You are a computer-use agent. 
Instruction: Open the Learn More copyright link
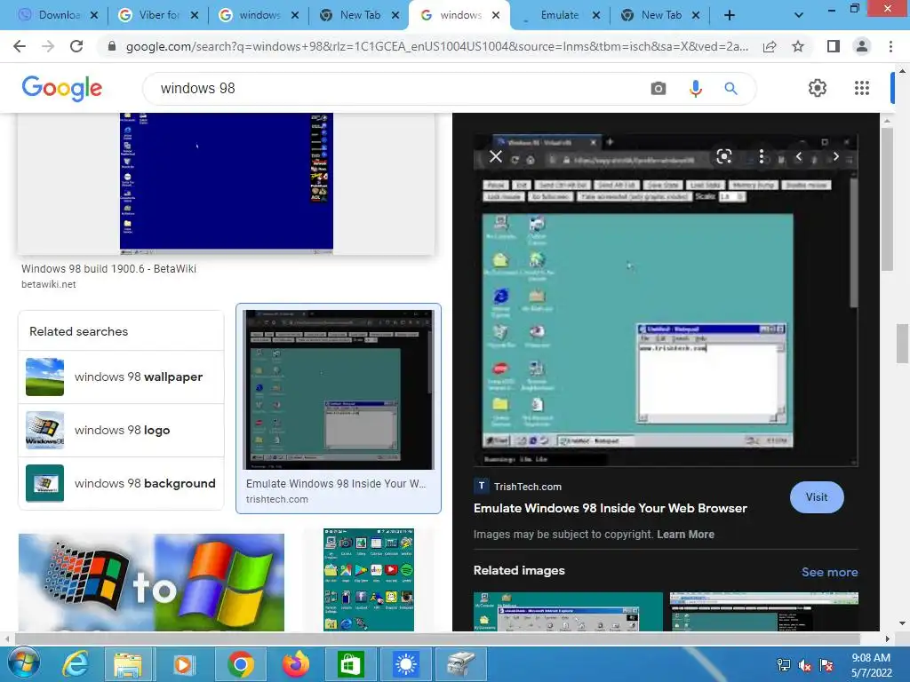[685, 534]
